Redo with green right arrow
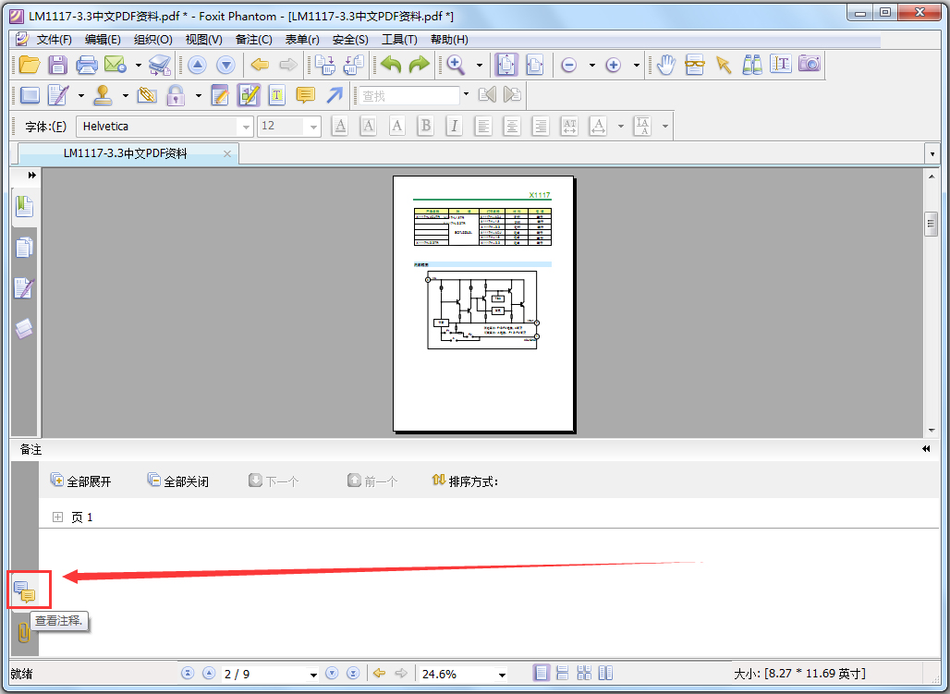 coord(420,65)
